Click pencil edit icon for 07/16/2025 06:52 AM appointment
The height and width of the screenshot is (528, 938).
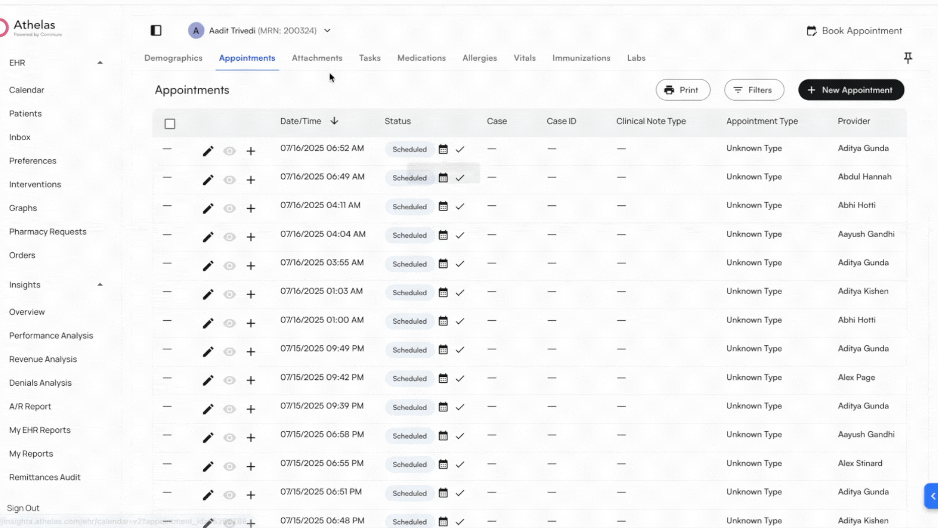tap(208, 151)
